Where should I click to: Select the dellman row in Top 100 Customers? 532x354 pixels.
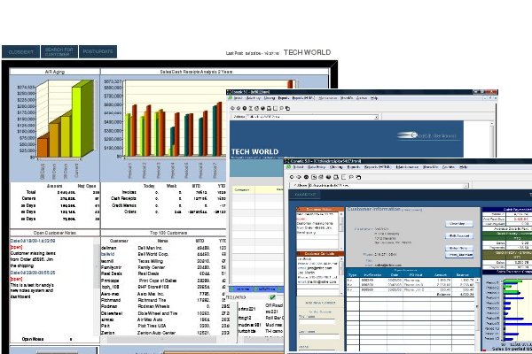coord(163,248)
